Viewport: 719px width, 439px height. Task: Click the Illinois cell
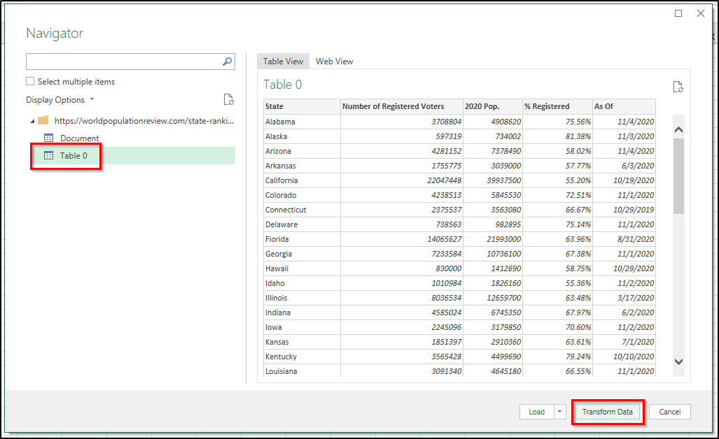tap(302, 298)
